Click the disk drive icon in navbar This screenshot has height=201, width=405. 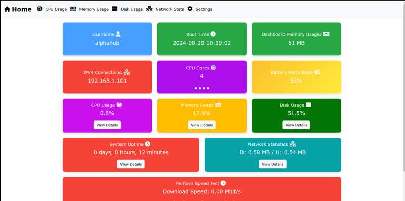tap(115, 9)
